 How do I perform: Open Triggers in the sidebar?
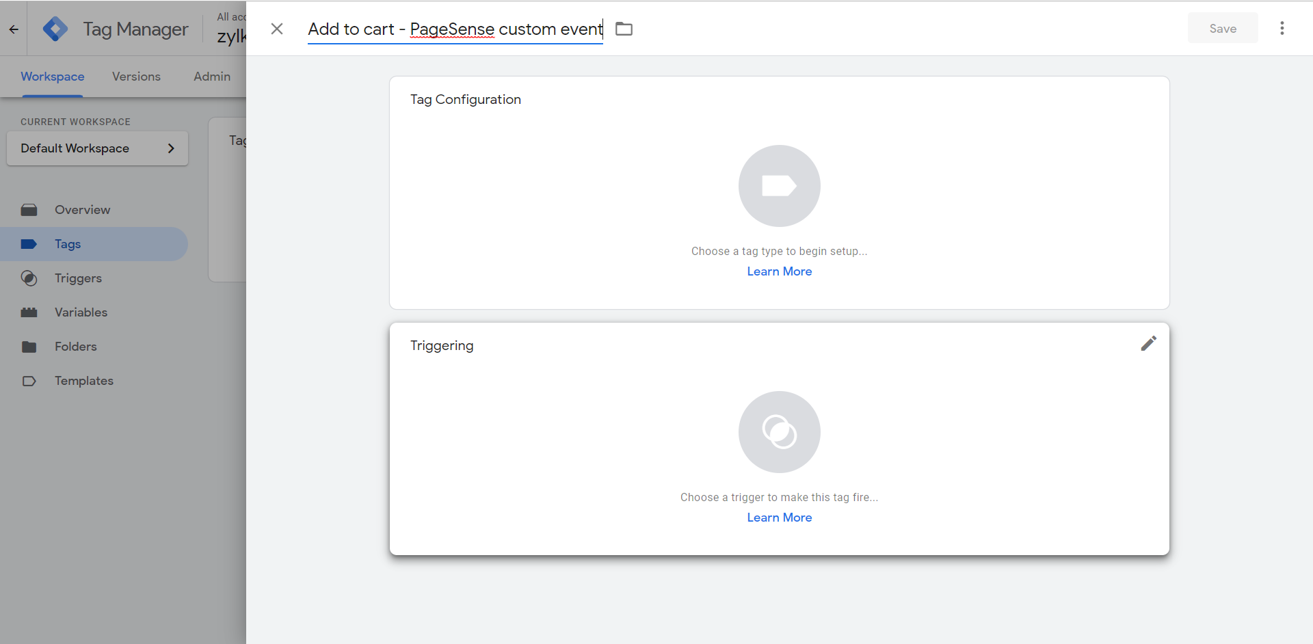(94, 278)
